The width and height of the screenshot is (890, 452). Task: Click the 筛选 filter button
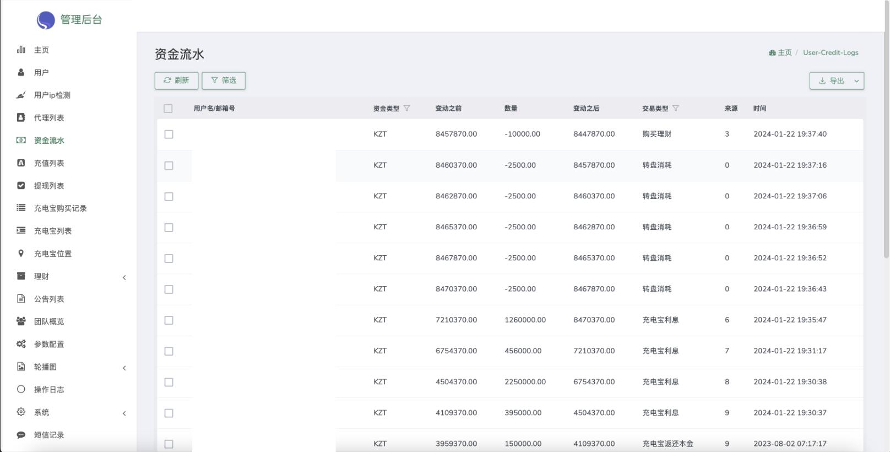pyautogui.click(x=224, y=80)
